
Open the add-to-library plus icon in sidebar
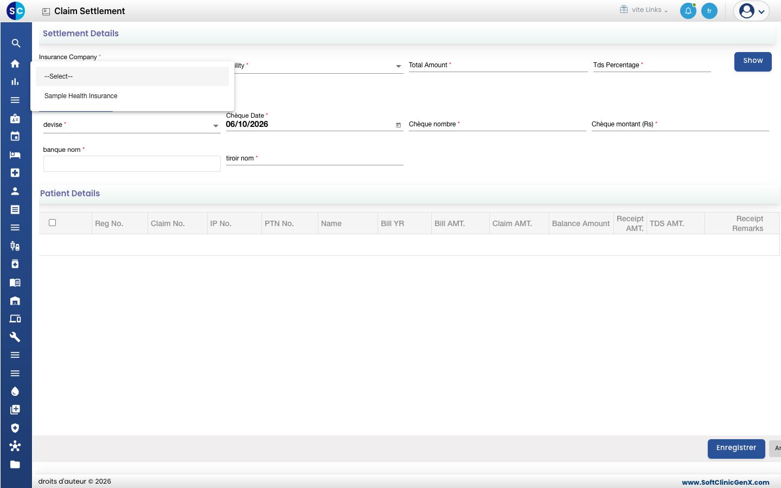(x=15, y=409)
